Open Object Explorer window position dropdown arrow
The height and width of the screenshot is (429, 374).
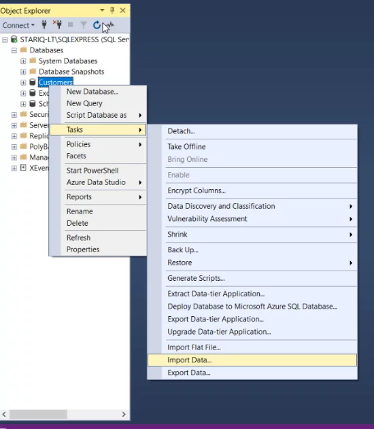click(x=102, y=10)
